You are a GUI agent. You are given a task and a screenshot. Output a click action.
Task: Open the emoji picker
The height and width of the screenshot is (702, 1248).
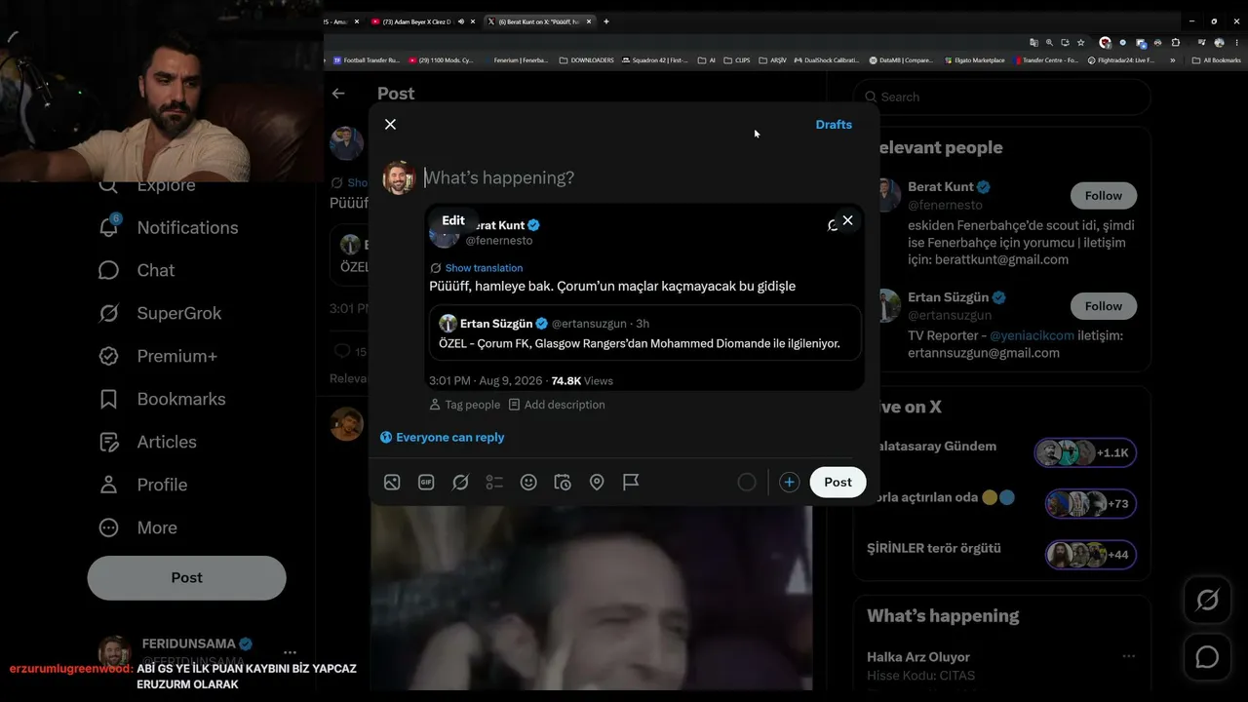tap(528, 483)
